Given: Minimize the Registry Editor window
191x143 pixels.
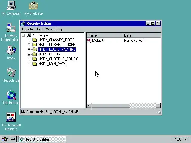Looking at the screenshot, I should pos(148,23).
